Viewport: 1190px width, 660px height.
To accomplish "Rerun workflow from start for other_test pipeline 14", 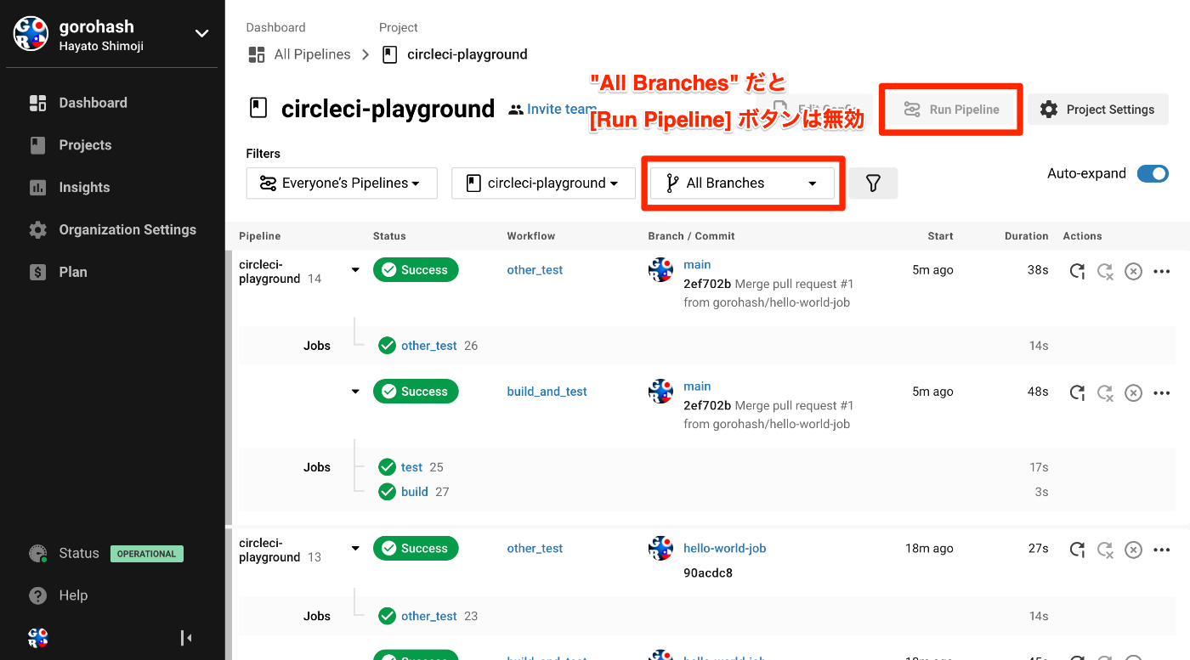I will (x=1077, y=272).
